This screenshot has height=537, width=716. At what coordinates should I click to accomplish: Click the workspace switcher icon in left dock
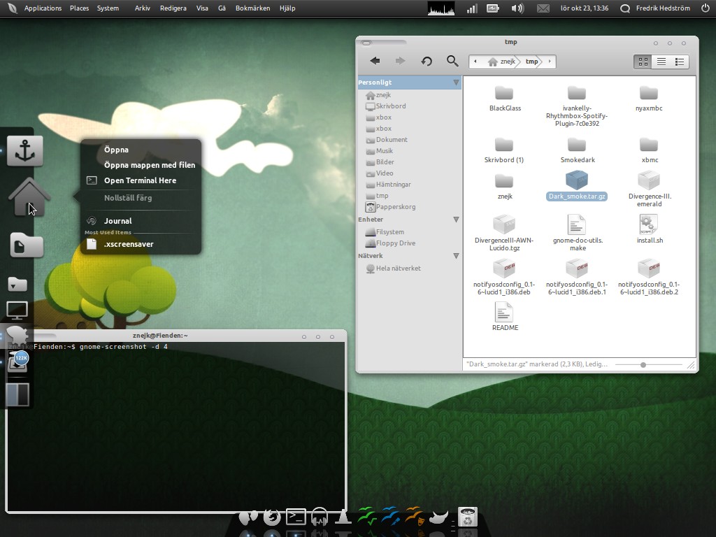click(x=17, y=394)
